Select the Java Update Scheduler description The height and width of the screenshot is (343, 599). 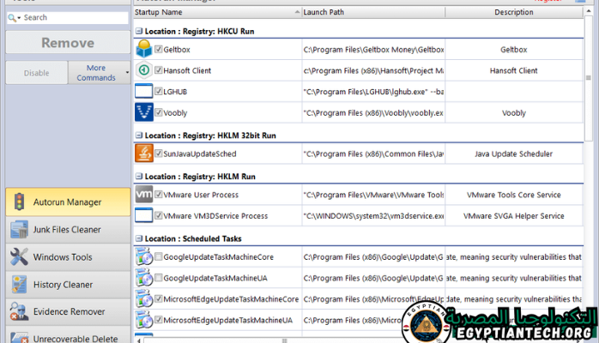pyautogui.click(x=514, y=153)
